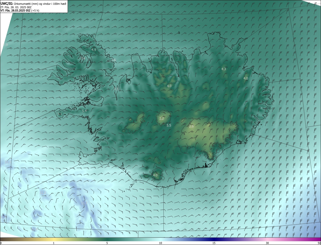
Task: Click the color scale tick labeled 30
Action: coord(267,243)
